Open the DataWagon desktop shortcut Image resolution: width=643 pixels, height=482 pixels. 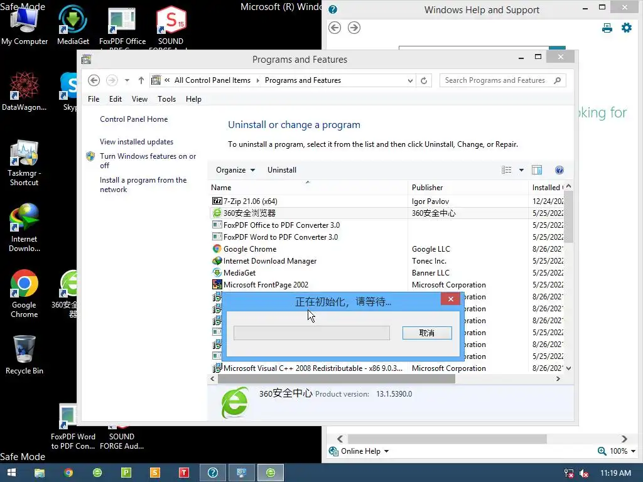pyautogui.click(x=24, y=91)
